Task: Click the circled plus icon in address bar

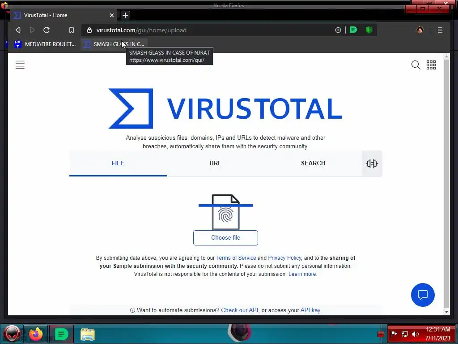Action: pyautogui.click(x=338, y=30)
